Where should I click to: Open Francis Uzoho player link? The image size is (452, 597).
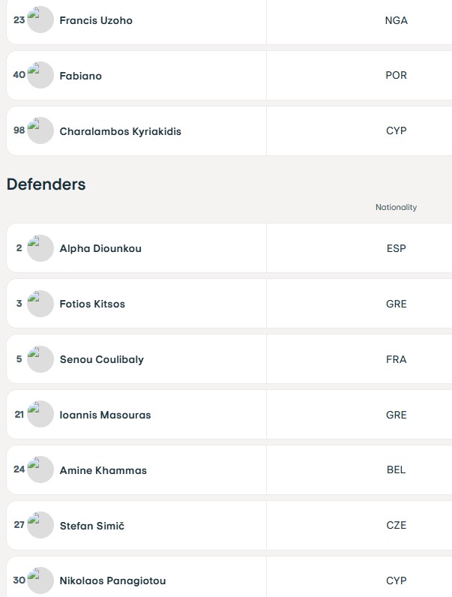96,20
